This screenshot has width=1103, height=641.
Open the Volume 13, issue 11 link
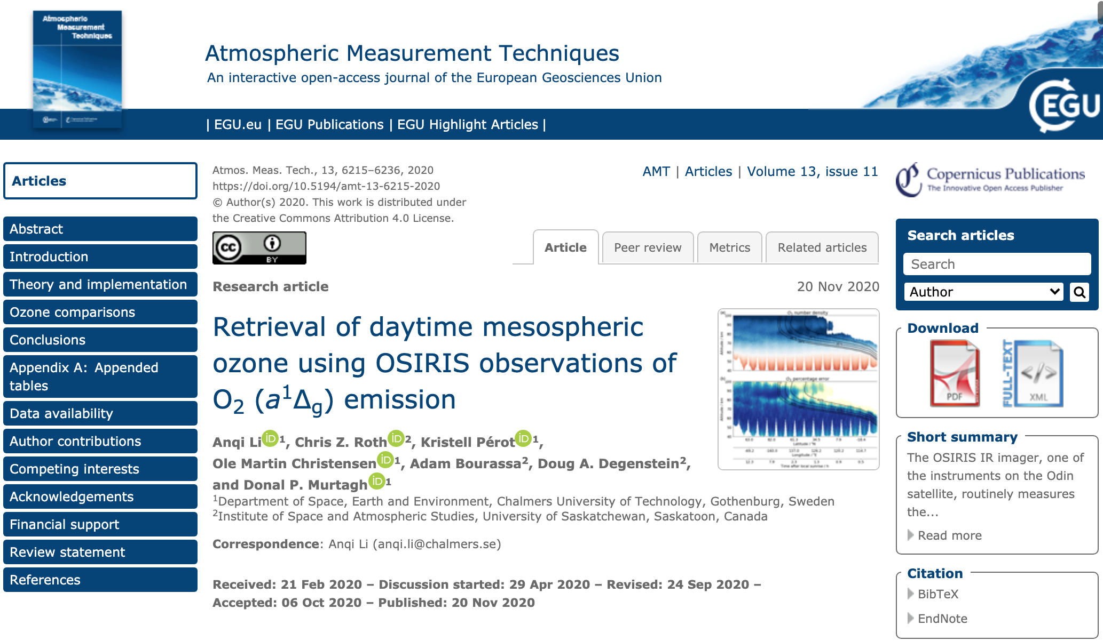click(812, 172)
